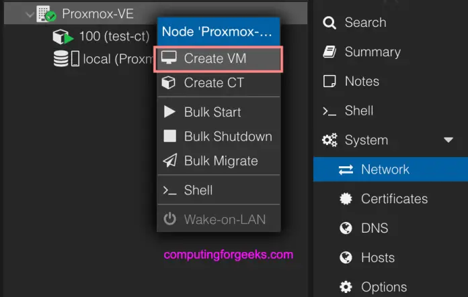Go to the DNS settings
The height and width of the screenshot is (297, 468).
(x=374, y=229)
